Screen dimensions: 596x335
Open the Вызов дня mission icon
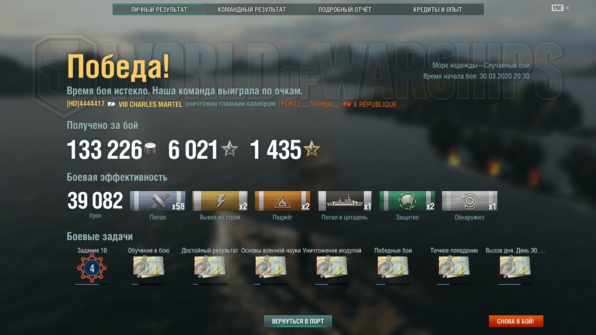[515, 267]
